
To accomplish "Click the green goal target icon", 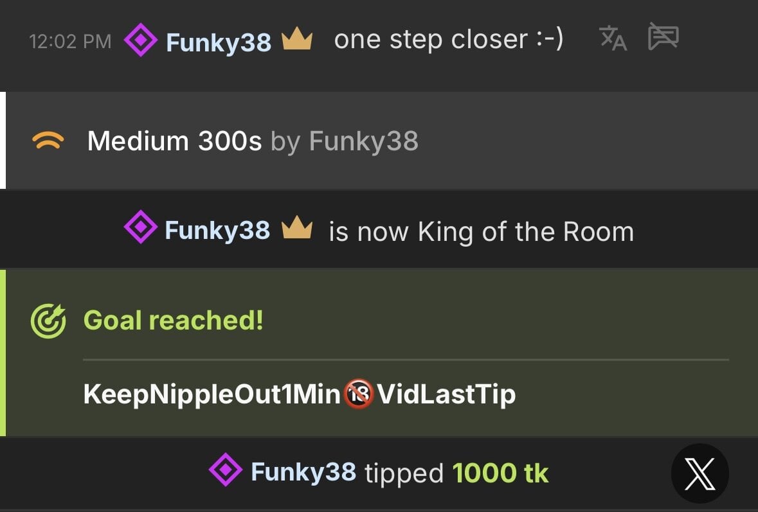I will [x=48, y=321].
